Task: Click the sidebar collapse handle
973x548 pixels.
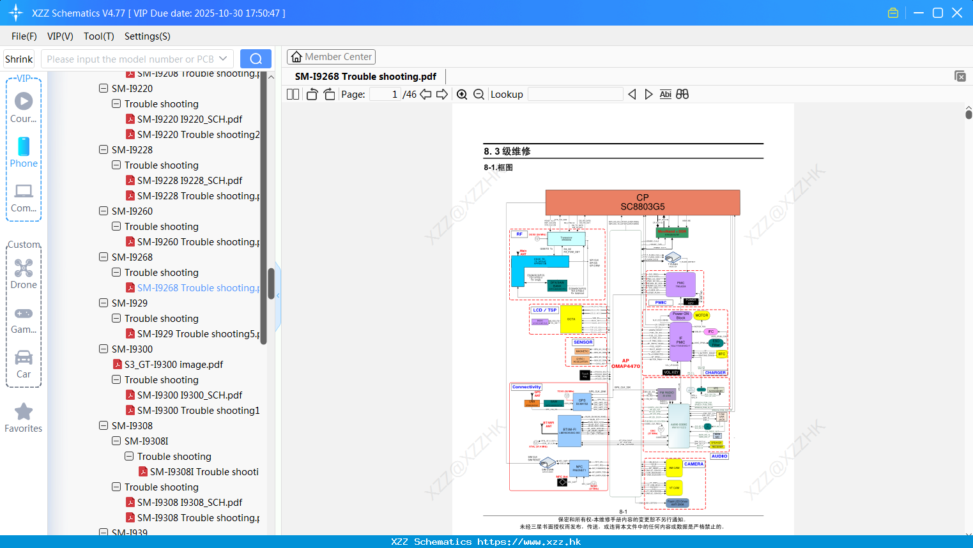Action: click(x=278, y=296)
